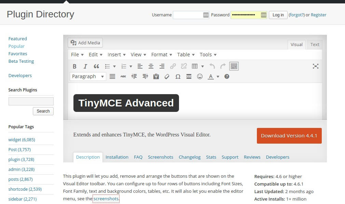This screenshot has width=345, height=204.
Task: Click the Download Version 4.4.1 button
Action: [x=289, y=135]
